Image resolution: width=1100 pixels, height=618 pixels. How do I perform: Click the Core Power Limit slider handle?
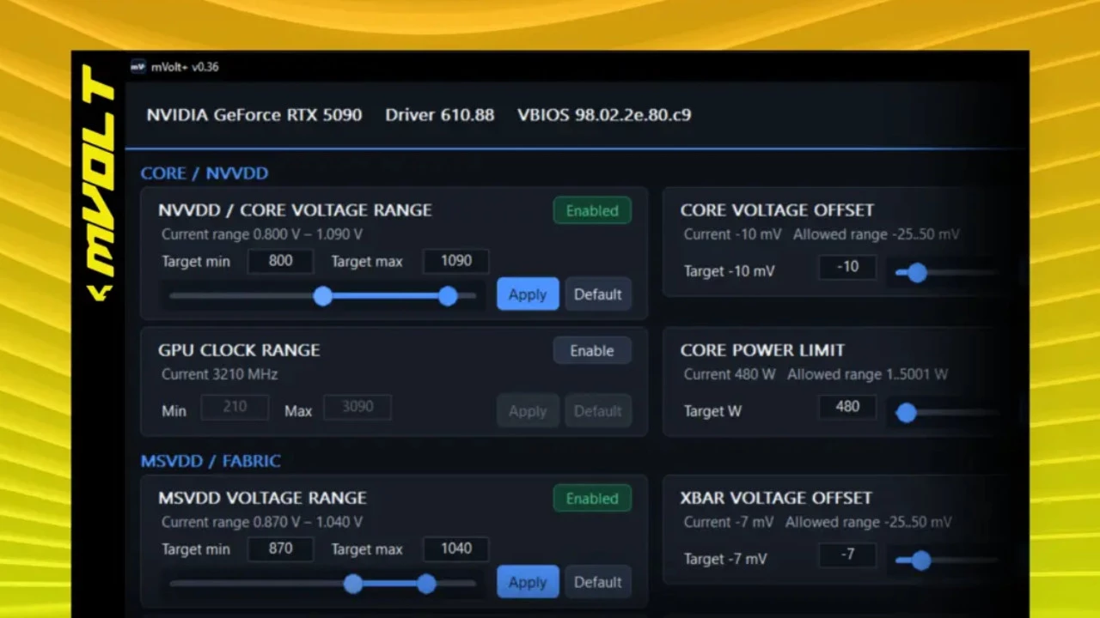(906, 413)
